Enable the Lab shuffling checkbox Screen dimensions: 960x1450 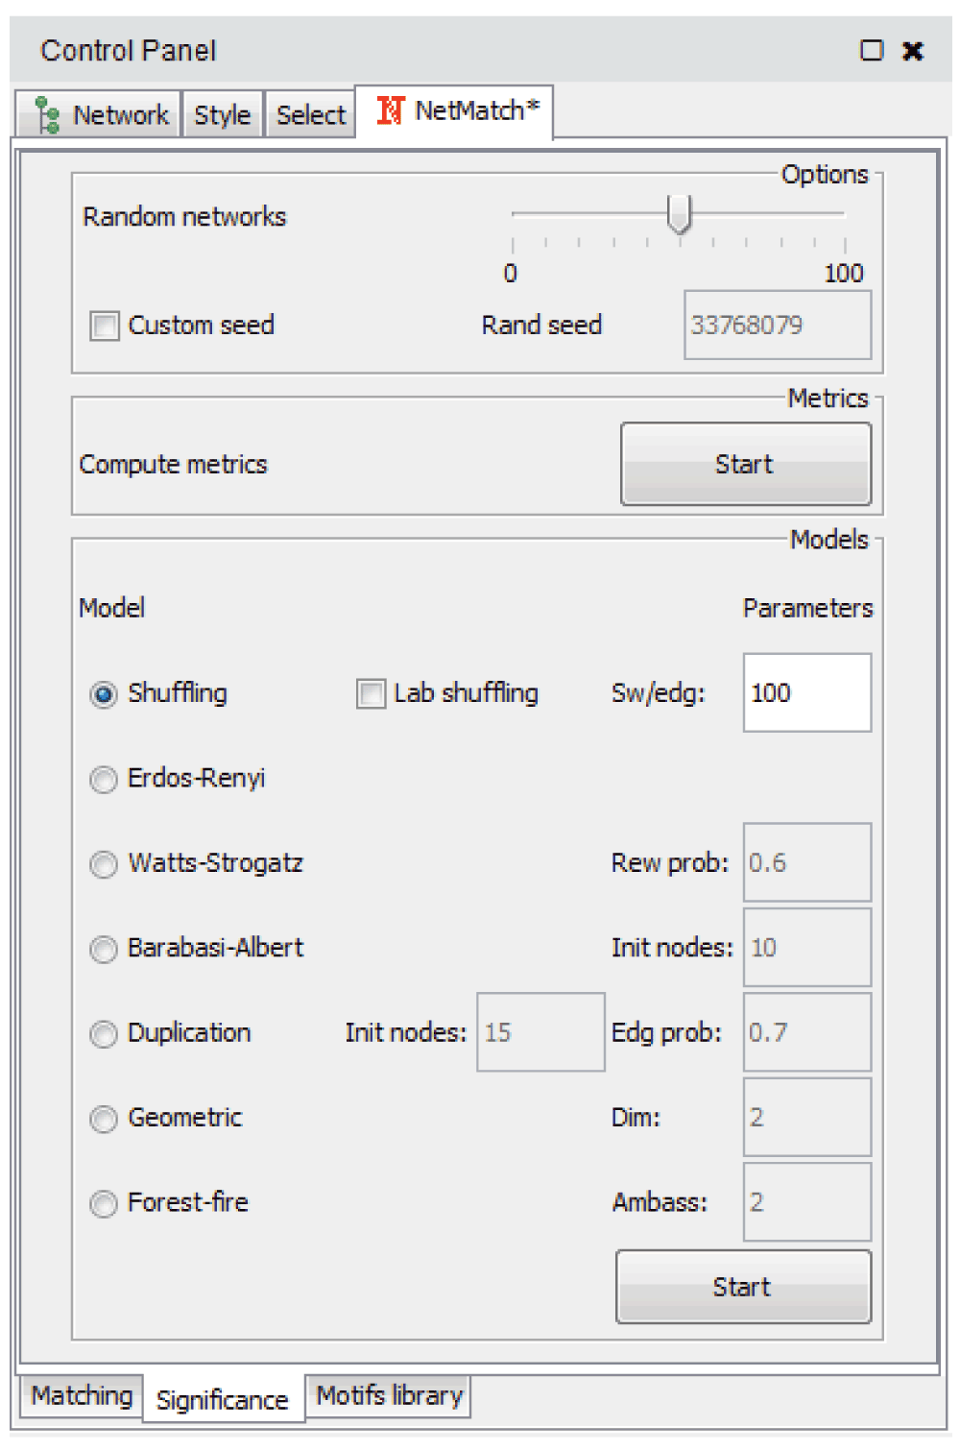click(371, 693)
